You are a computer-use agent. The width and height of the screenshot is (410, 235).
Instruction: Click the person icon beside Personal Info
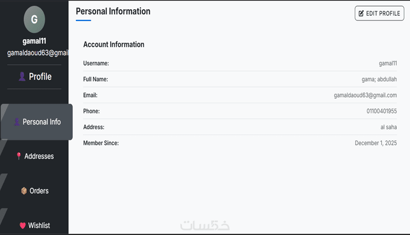pos(16,122)
